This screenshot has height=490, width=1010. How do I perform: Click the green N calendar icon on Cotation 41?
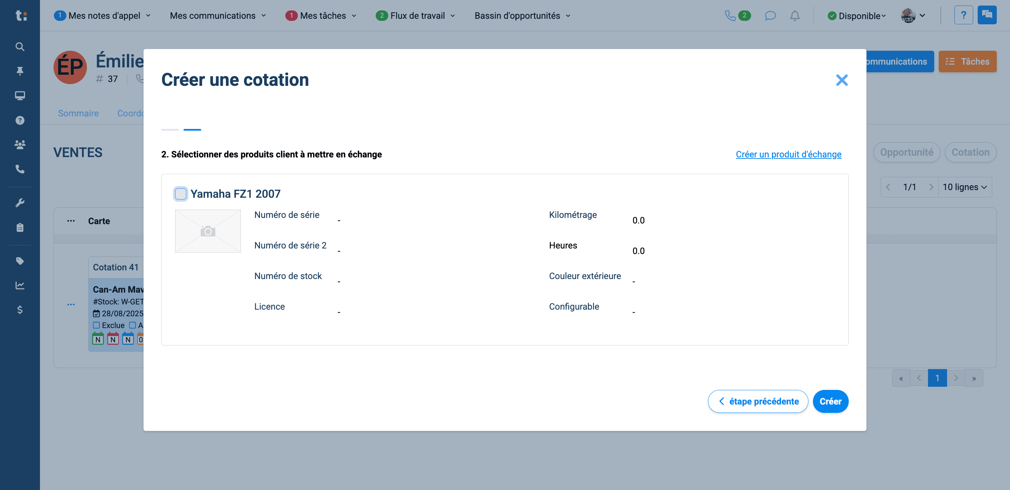coord(98,339)
